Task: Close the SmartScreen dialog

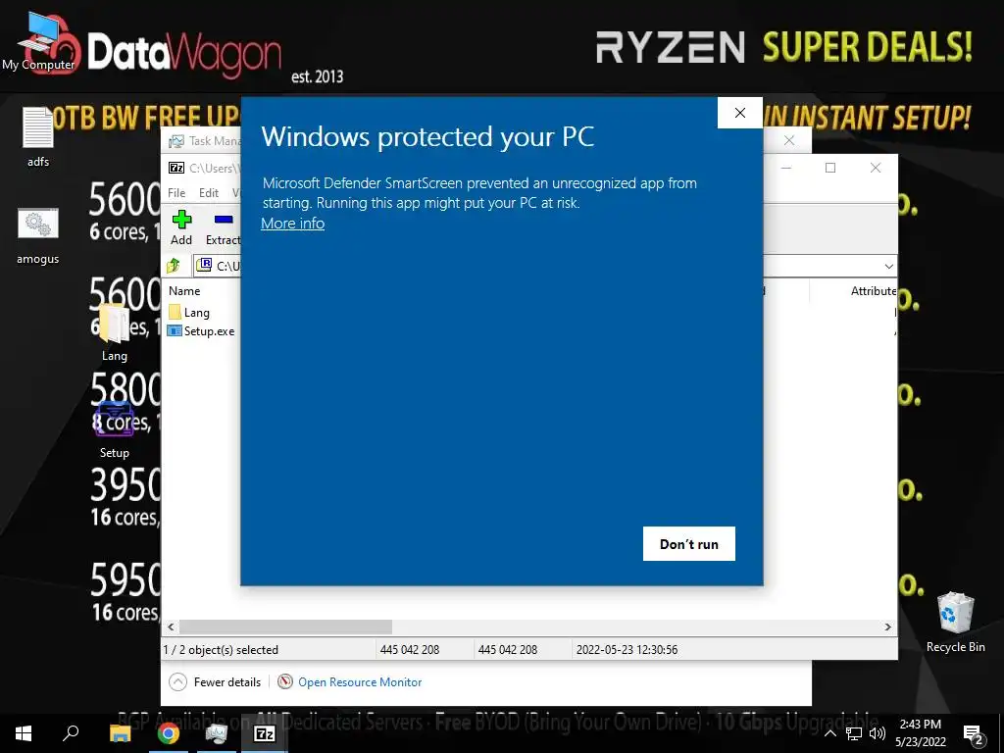Action: point(740,113)
